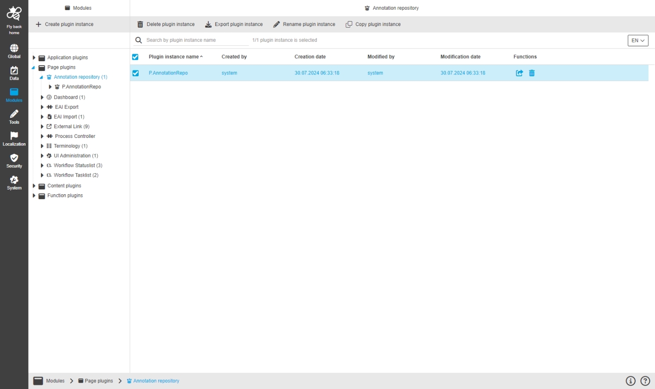655x389 pixels.
Task: Click Copy plugin instance
Action: point(373,24)
